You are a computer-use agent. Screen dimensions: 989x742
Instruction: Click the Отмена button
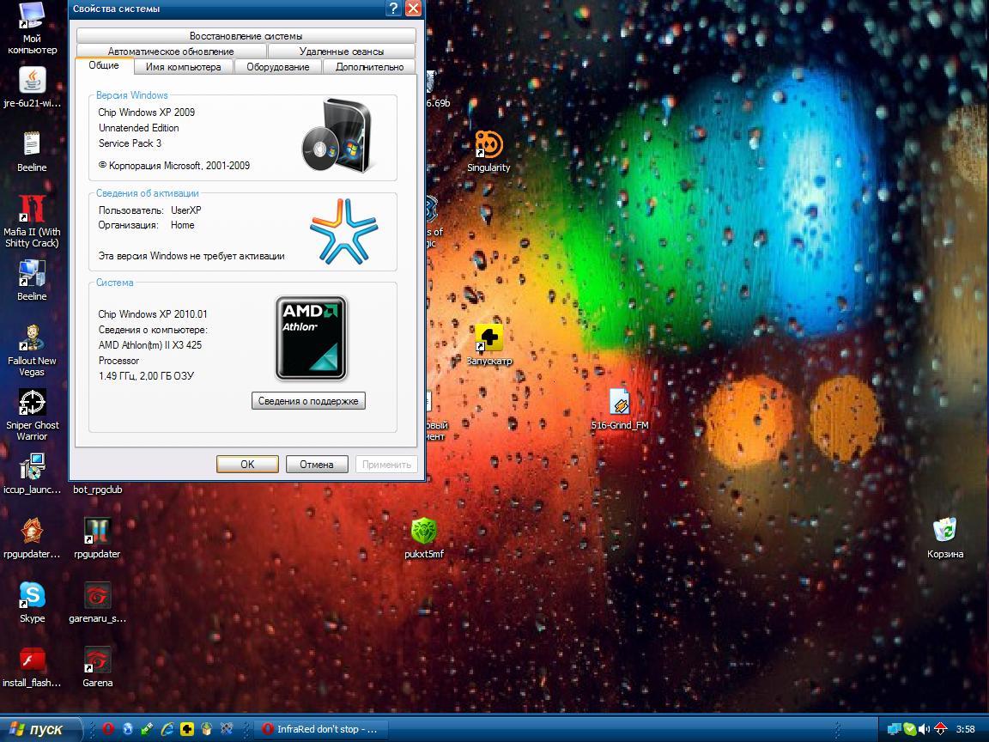[x=317, y=464]
